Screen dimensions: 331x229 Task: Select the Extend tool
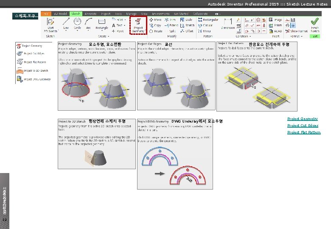(x=171, y=25)
